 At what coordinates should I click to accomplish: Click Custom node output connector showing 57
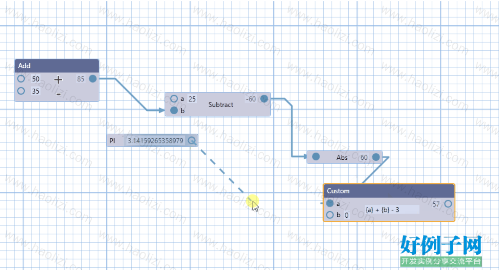[448, 204]
